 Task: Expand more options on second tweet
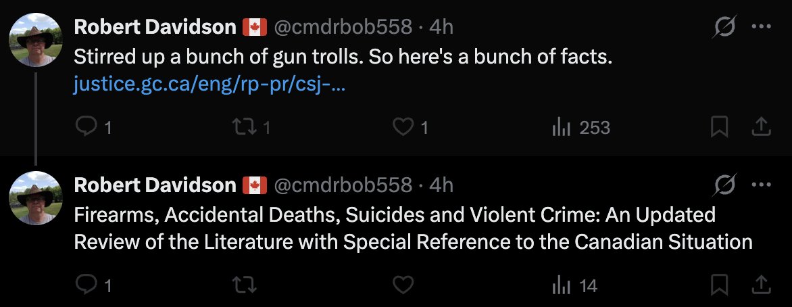click(761, 185)
